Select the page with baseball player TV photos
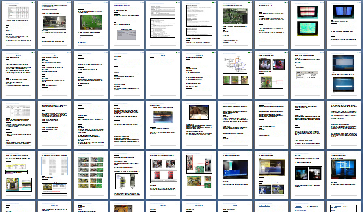The height and width of the screenshot is (212, 363). click(x=271, y=175)
